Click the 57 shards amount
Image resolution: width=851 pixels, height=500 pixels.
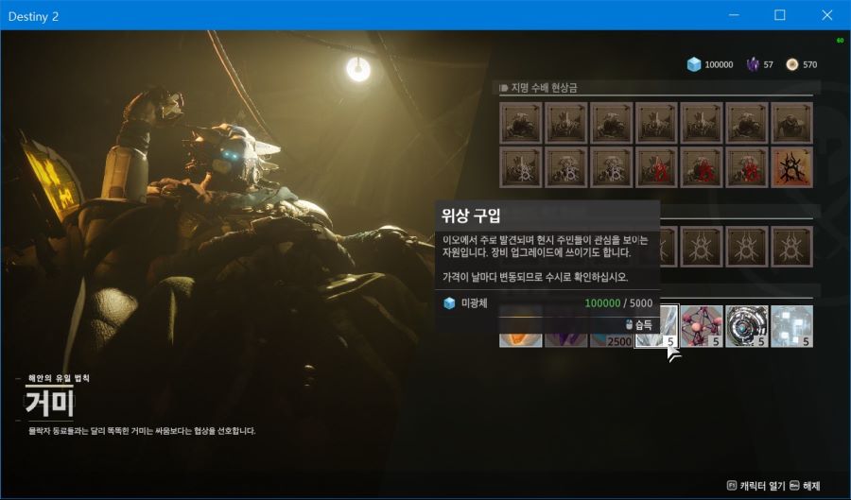[x=768, y=64]
